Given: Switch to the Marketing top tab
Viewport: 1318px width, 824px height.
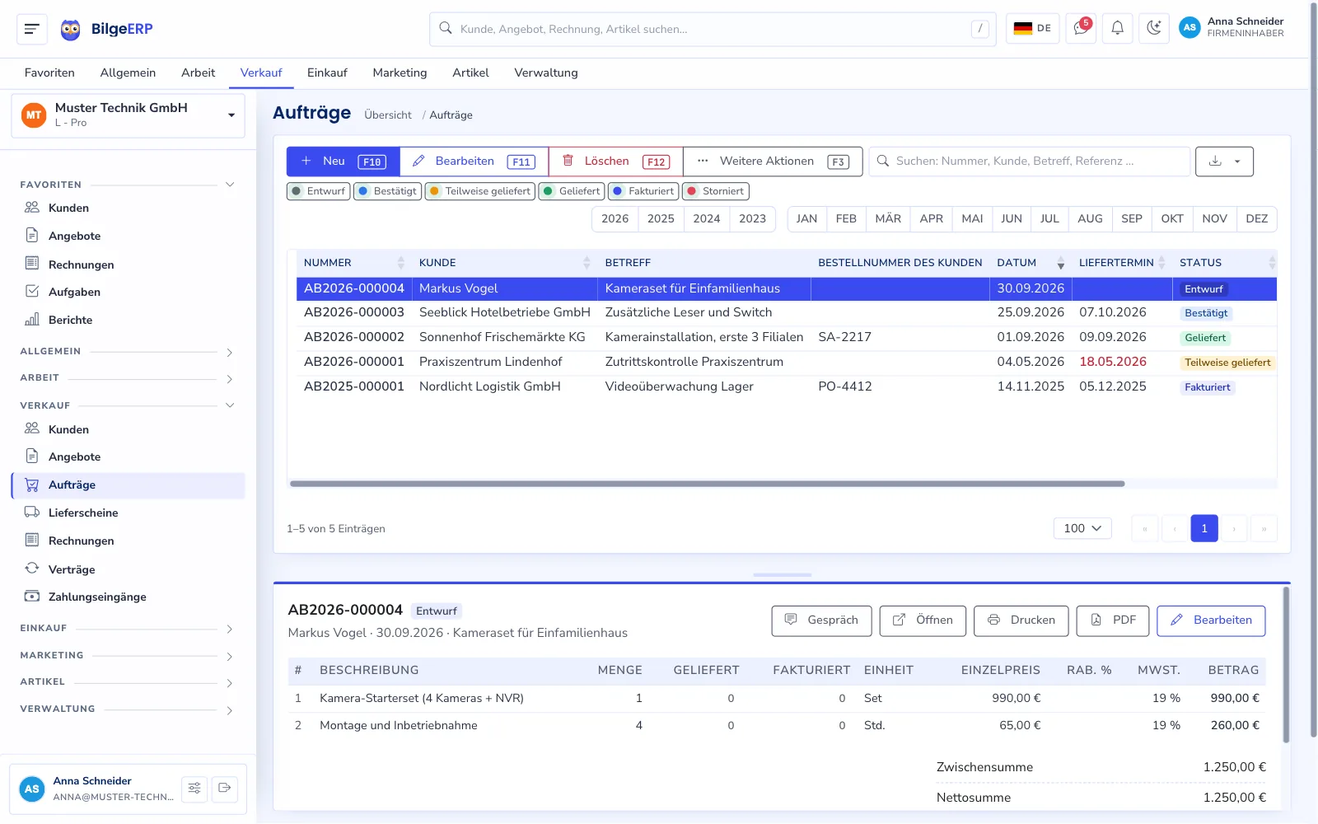Looking at the screenshot, I should (400, 73).
